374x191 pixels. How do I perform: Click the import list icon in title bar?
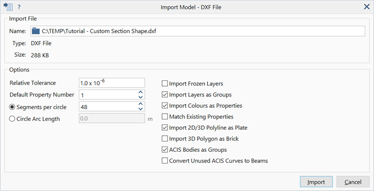[x=8, y=7]
